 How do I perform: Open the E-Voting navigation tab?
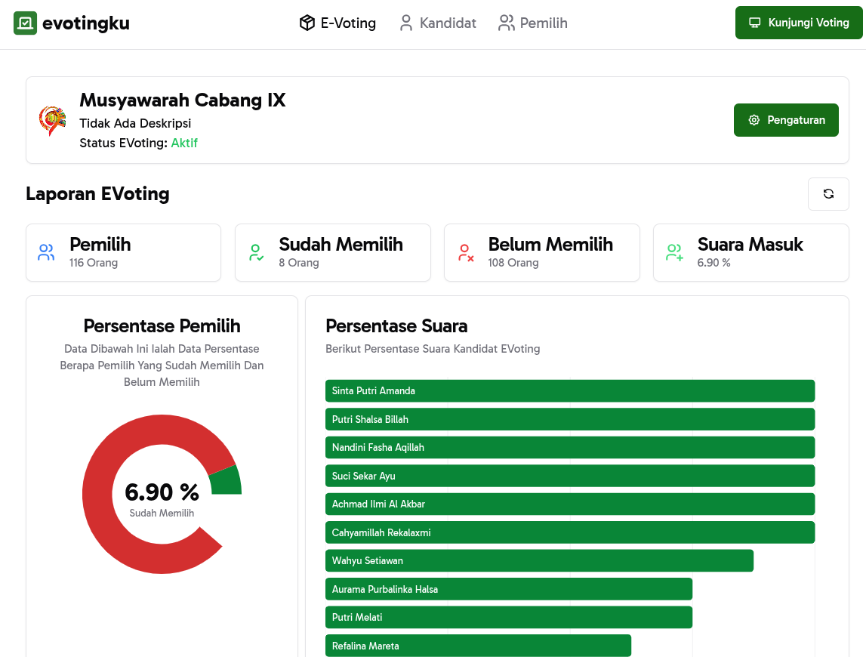click(337, 23)
